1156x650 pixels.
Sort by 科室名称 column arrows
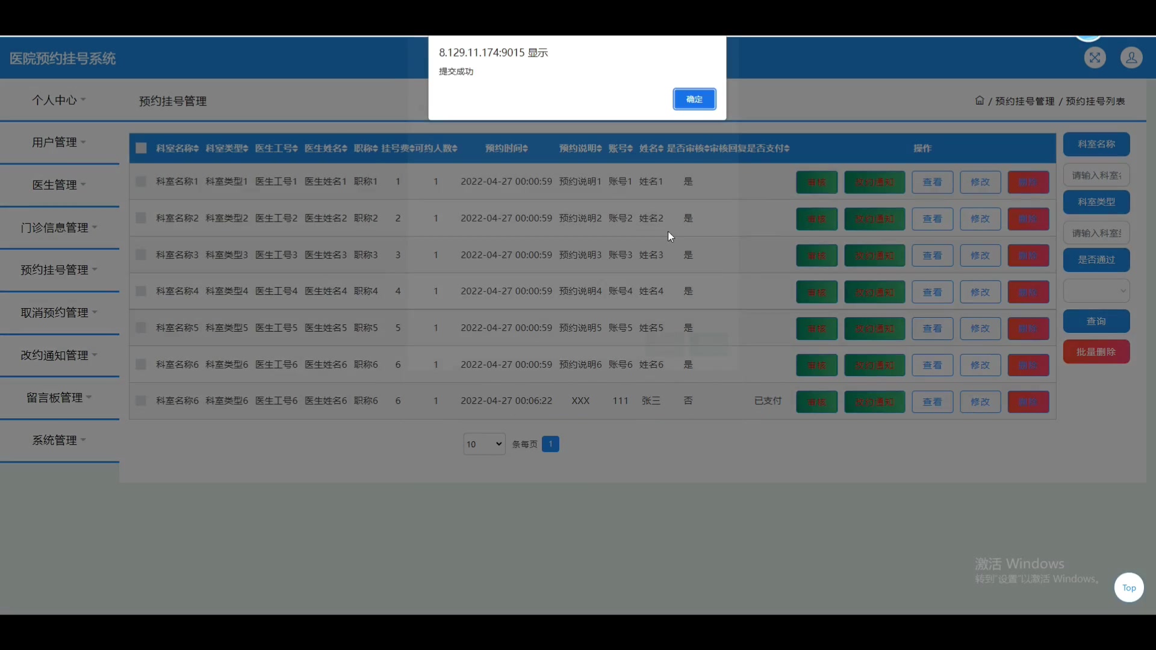point(196,148)
